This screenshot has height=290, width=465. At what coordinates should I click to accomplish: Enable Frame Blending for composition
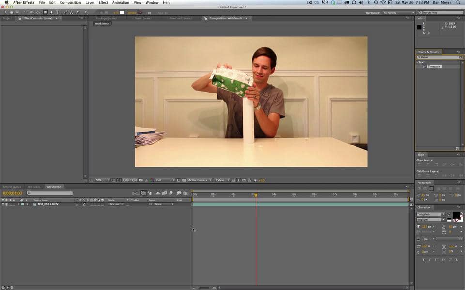point(164,193)
